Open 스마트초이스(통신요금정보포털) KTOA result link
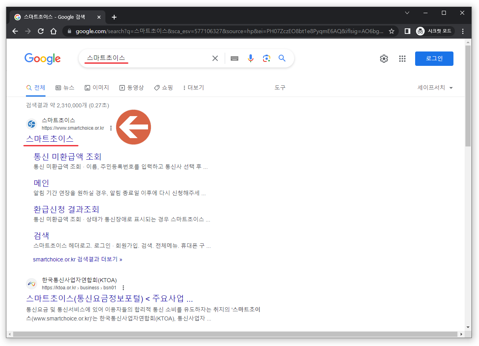479x346 pixels. coord(109,299)
